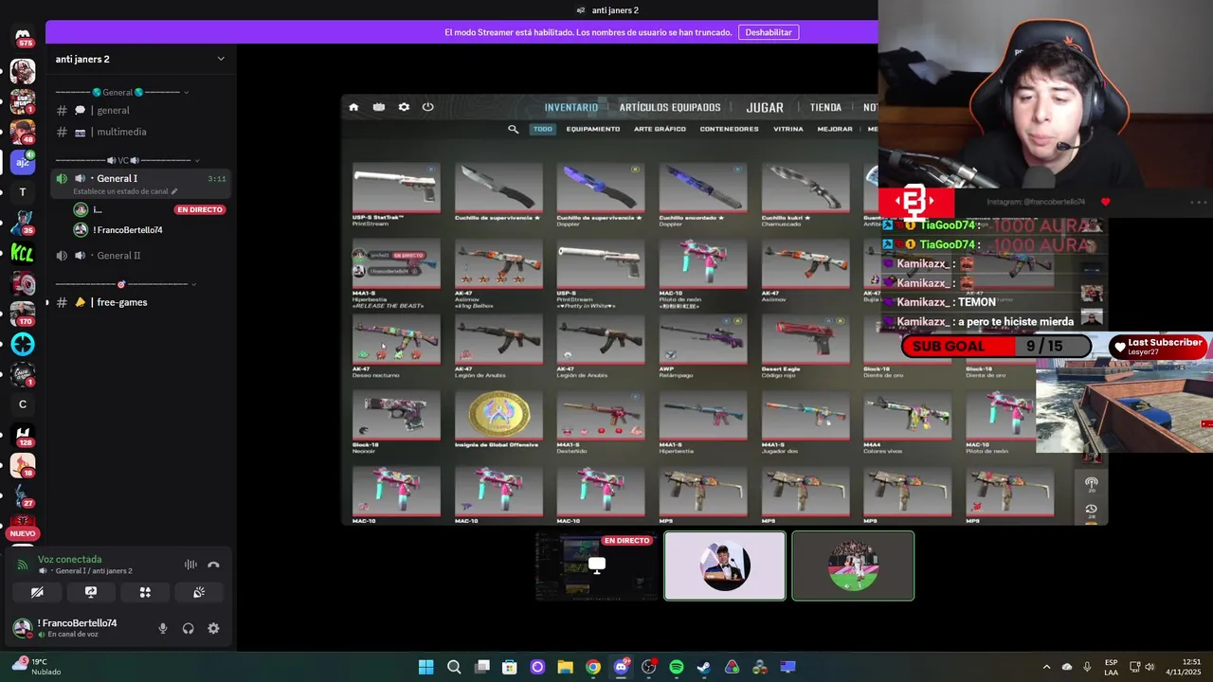
Task: Collapse the General category
Action: (x=121, y=92)
